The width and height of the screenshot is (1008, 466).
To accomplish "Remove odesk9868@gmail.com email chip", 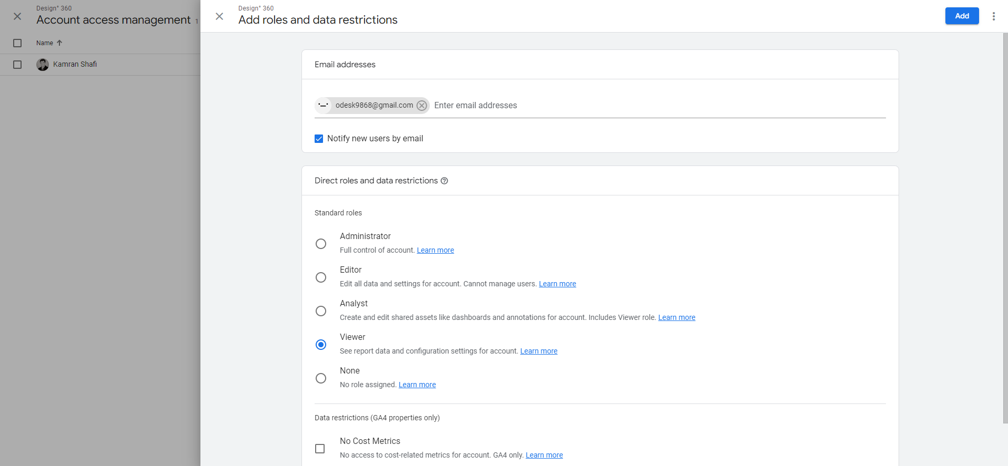I will click(x=421, y=106).
